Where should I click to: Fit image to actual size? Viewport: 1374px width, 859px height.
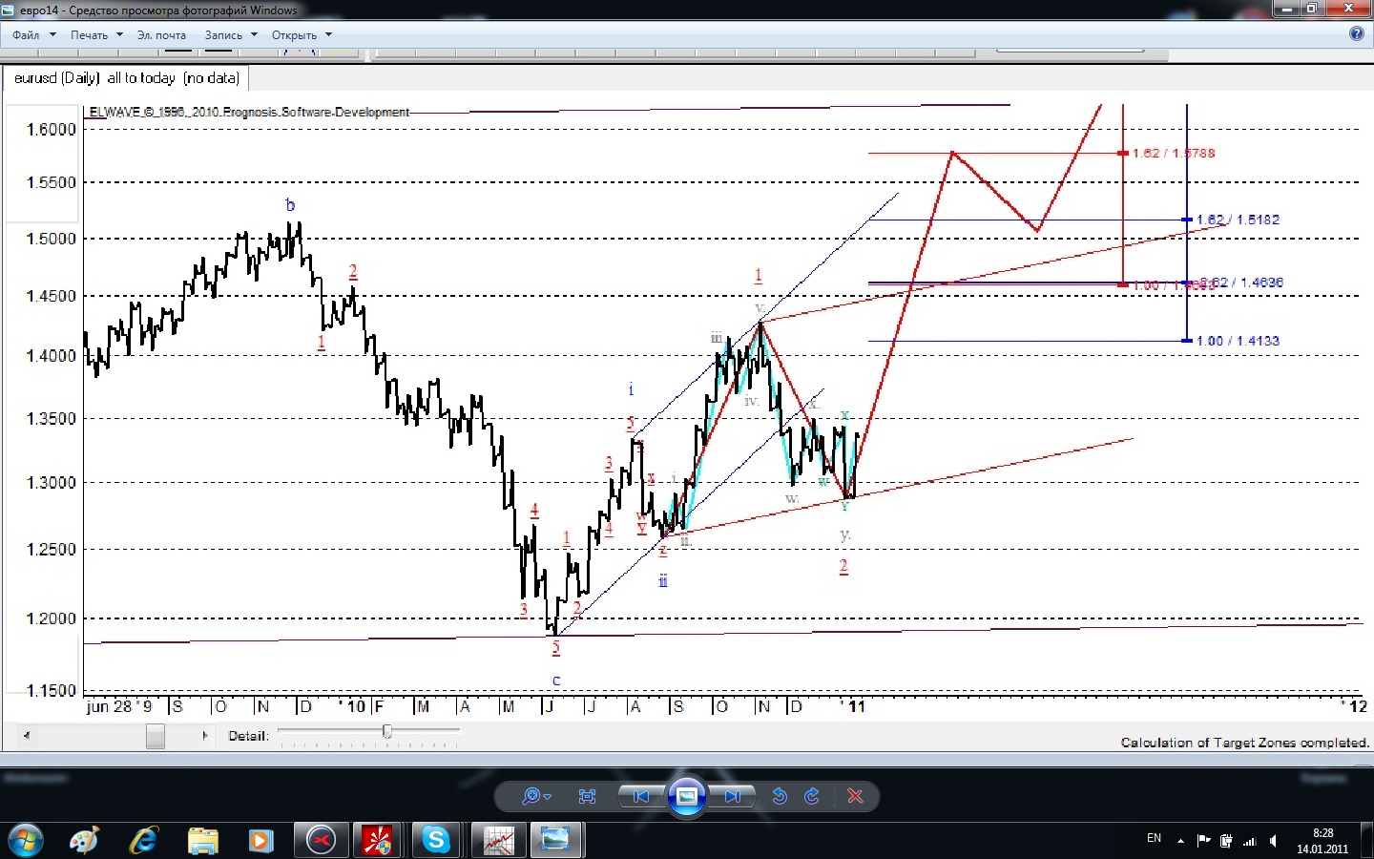[587, 796]
